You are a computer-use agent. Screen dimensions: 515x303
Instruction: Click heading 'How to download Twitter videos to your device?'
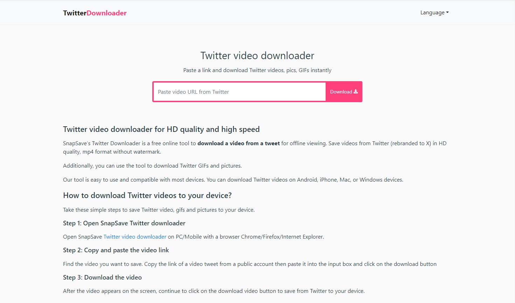(147, 196)
